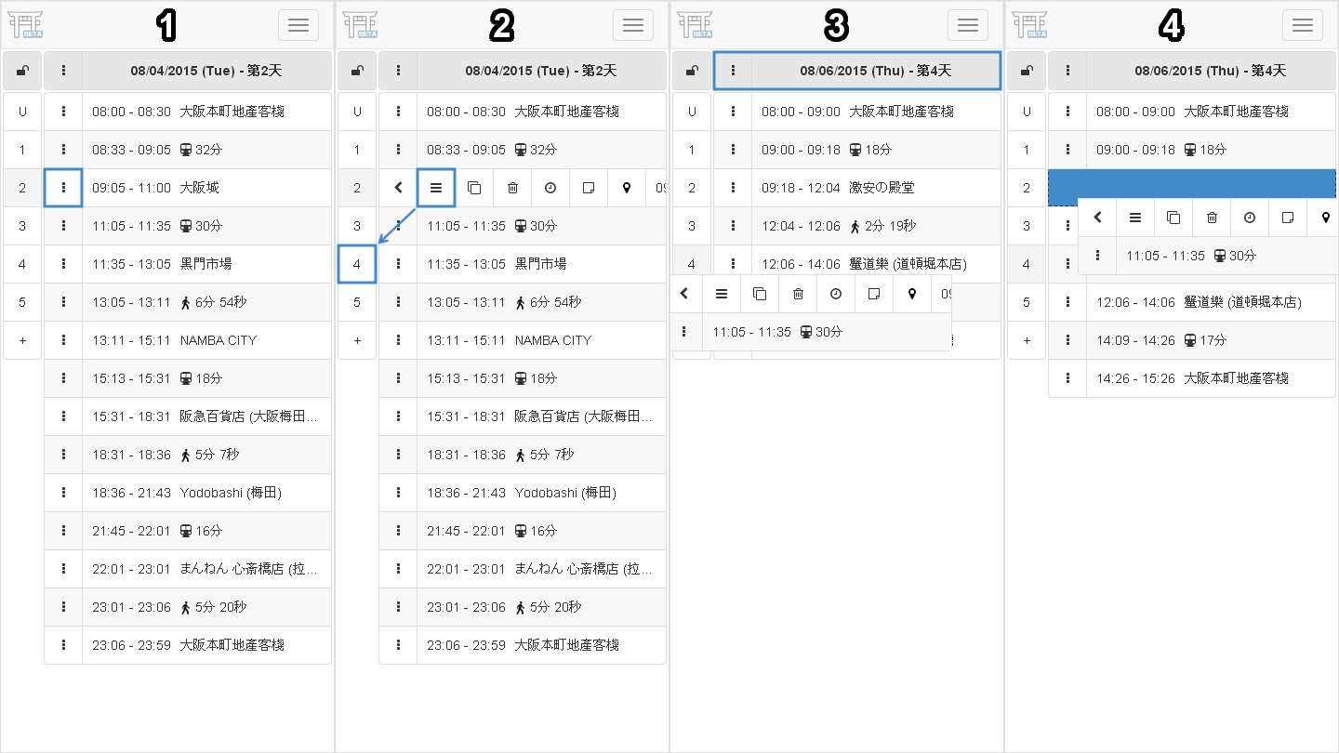Click the torii gate logo in panel 1

[25, 25]
